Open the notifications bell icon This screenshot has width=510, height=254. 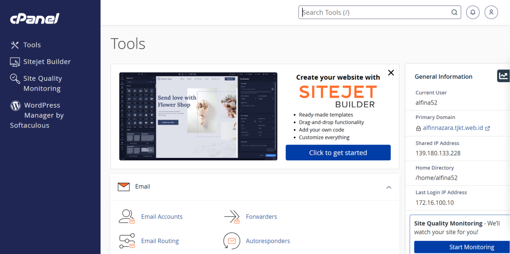point(473,12)
